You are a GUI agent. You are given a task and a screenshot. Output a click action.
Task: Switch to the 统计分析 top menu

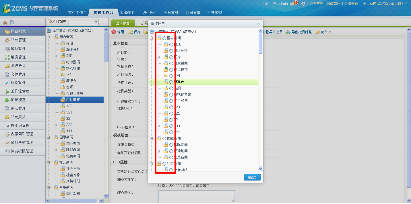tap(150, 13)
